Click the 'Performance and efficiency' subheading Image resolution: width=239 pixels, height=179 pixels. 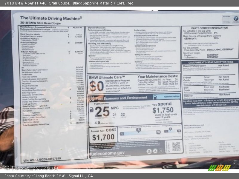(x=99, y=30)
